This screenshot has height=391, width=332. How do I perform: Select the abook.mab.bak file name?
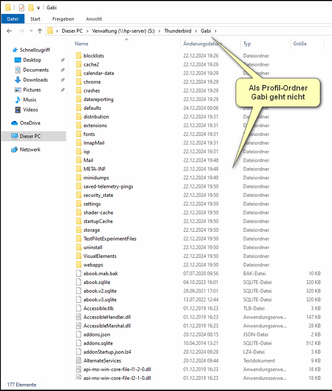click(101, 274)
